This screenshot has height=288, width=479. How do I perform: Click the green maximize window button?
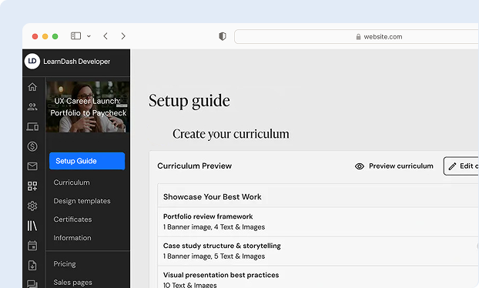point(55,36)
